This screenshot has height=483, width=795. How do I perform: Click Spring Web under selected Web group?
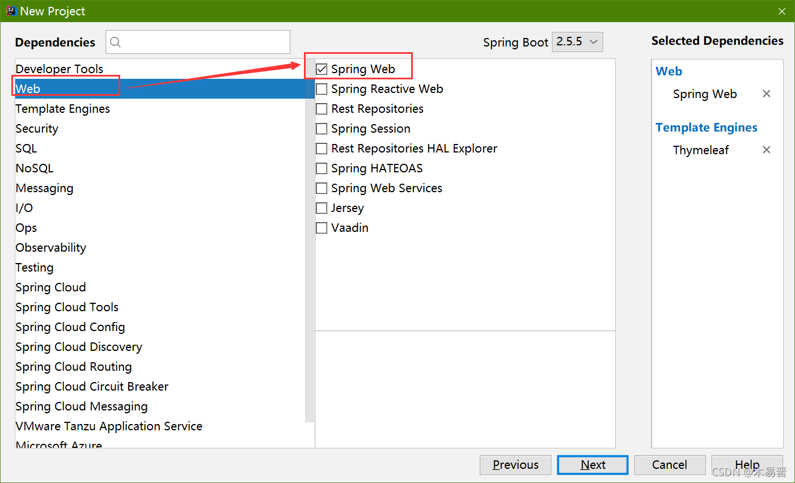point(705,94)
